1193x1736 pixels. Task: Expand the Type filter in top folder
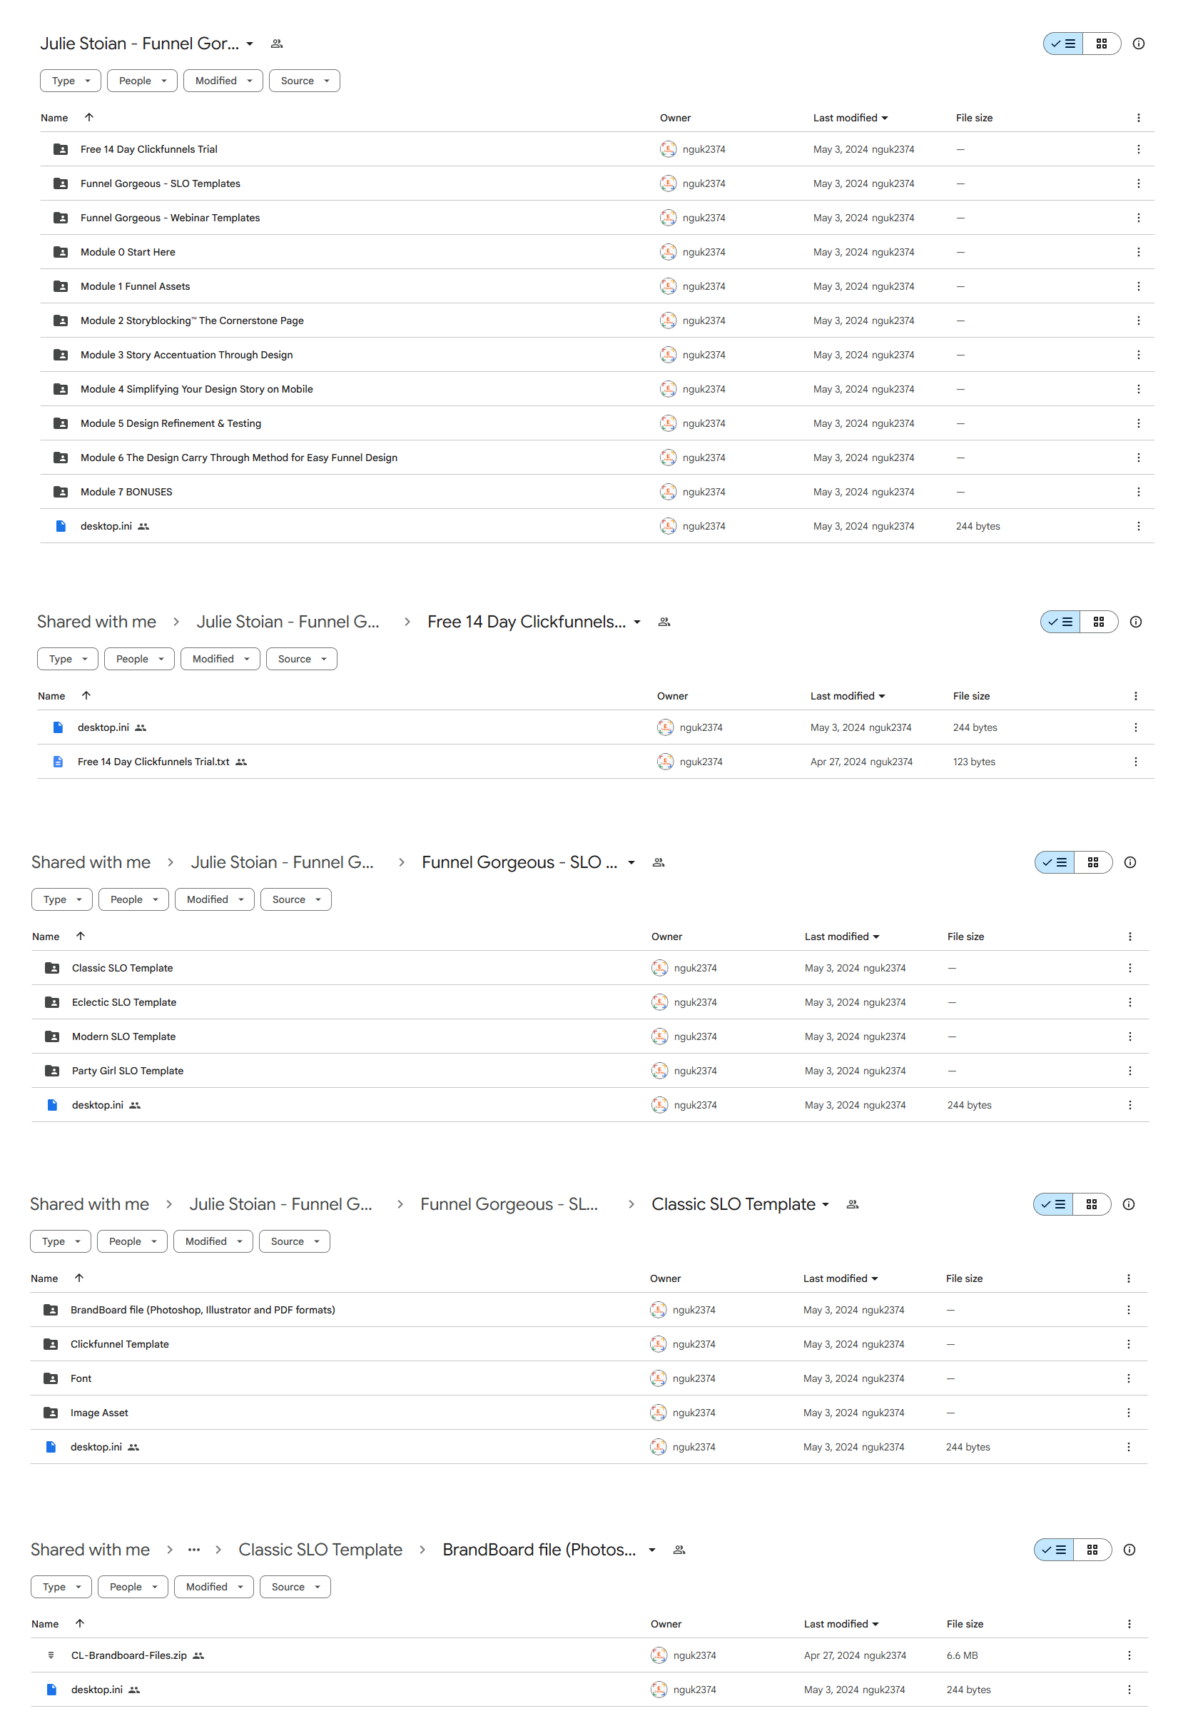(70, 81)
